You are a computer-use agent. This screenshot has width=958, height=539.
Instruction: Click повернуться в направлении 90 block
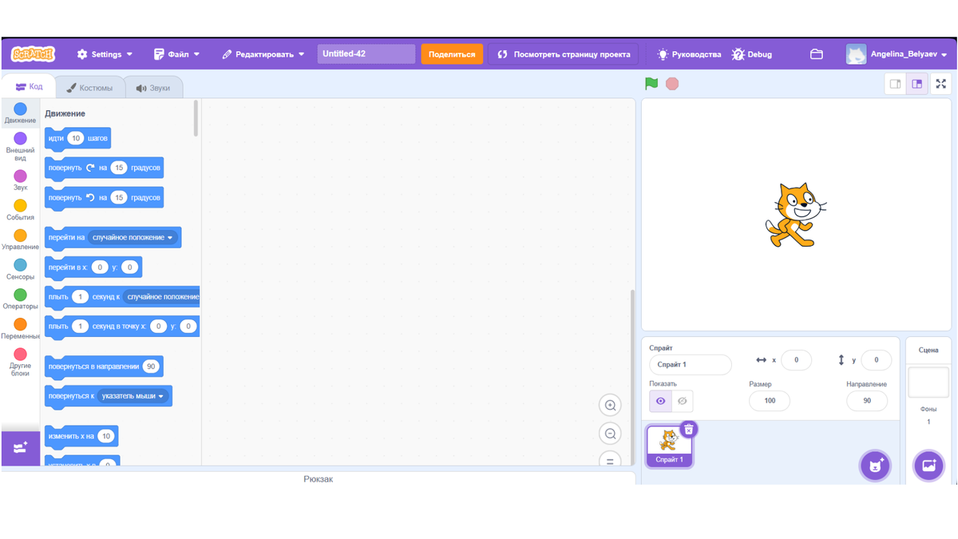(x=104, y=367)
